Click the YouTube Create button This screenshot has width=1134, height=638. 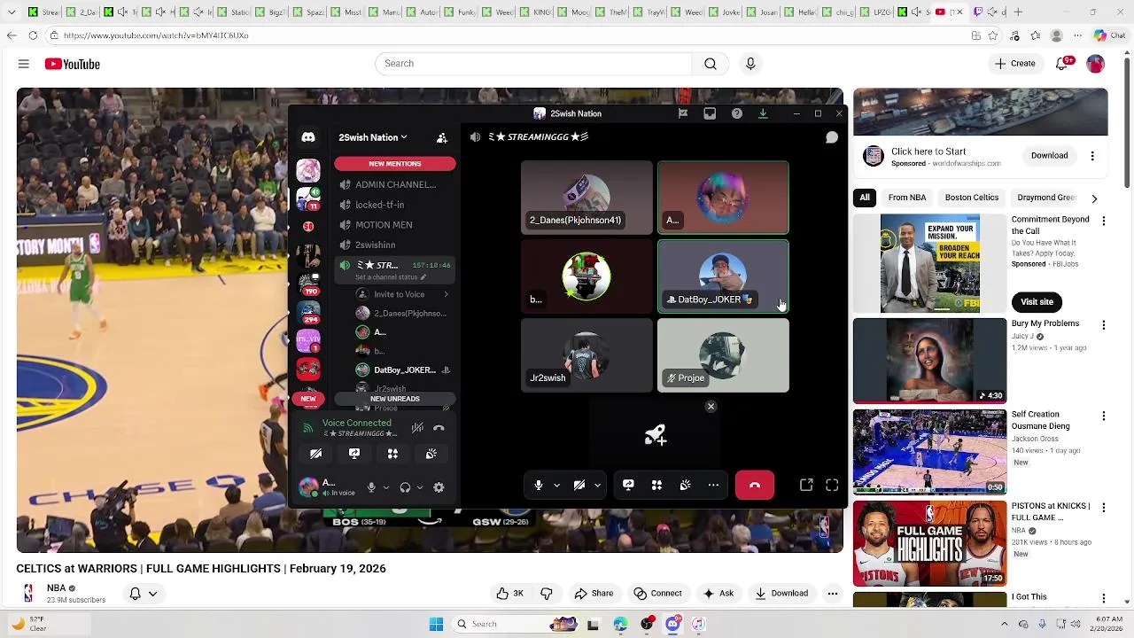(x=1015, y=64)
